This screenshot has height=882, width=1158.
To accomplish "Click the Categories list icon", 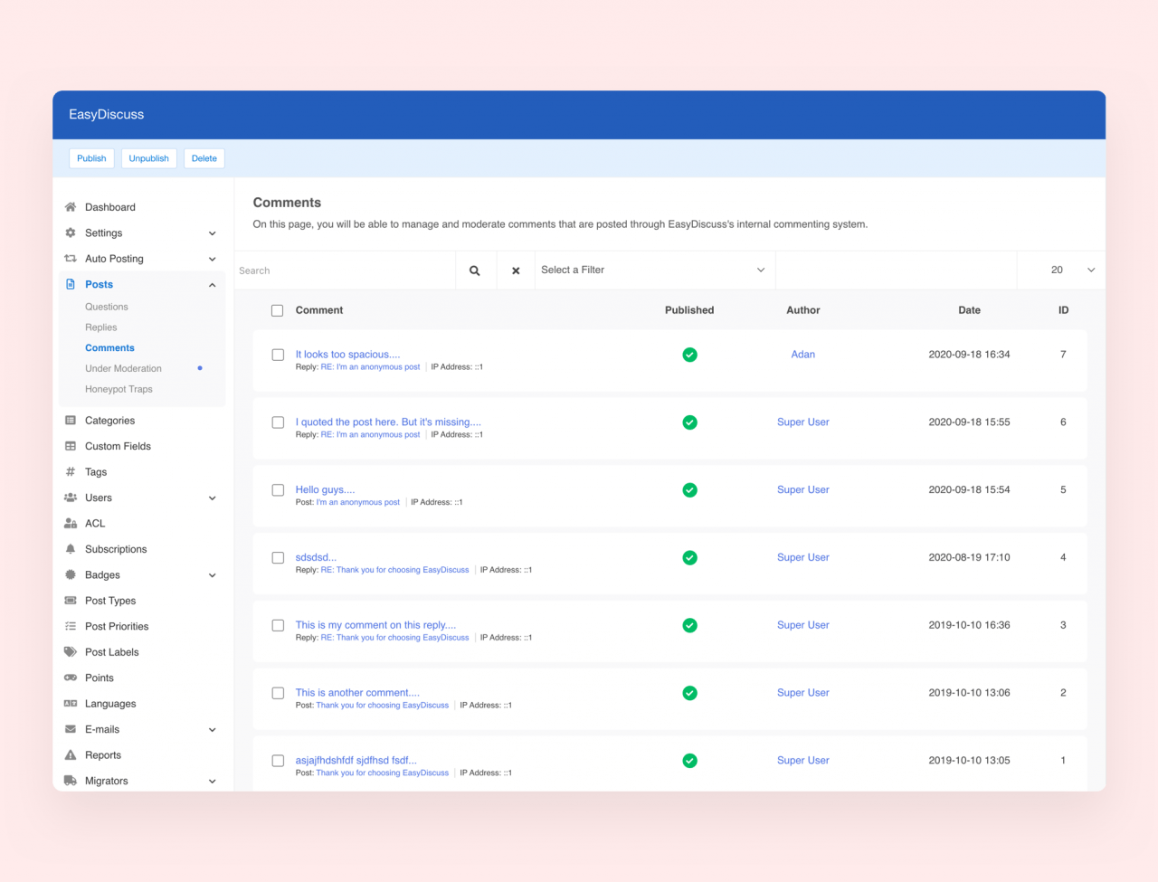I will [71, 421].
